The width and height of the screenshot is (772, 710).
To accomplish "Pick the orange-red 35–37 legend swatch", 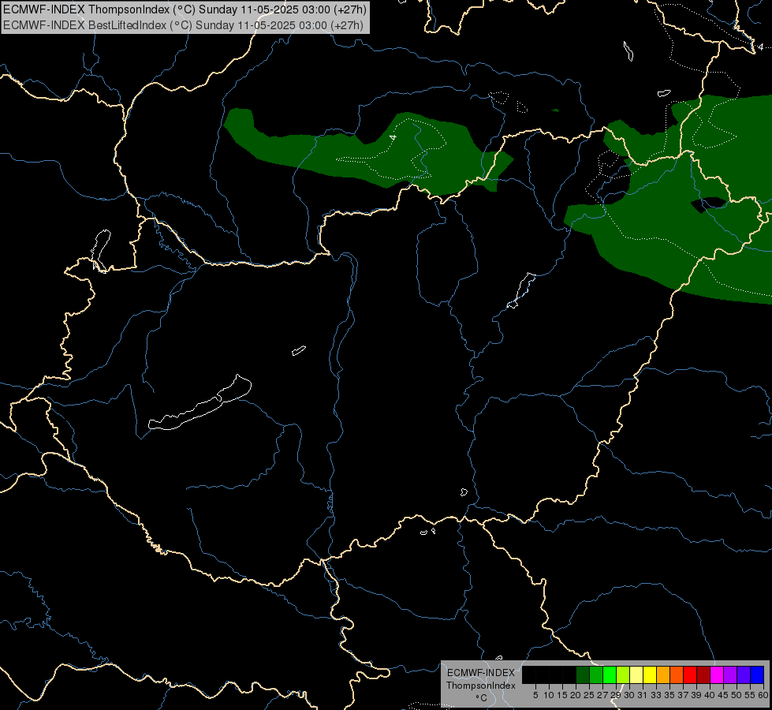I will click(676, 675).
